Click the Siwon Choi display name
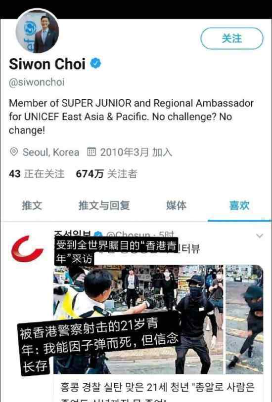The width and height of the screenshot is (272, 402). coord(47,64)
